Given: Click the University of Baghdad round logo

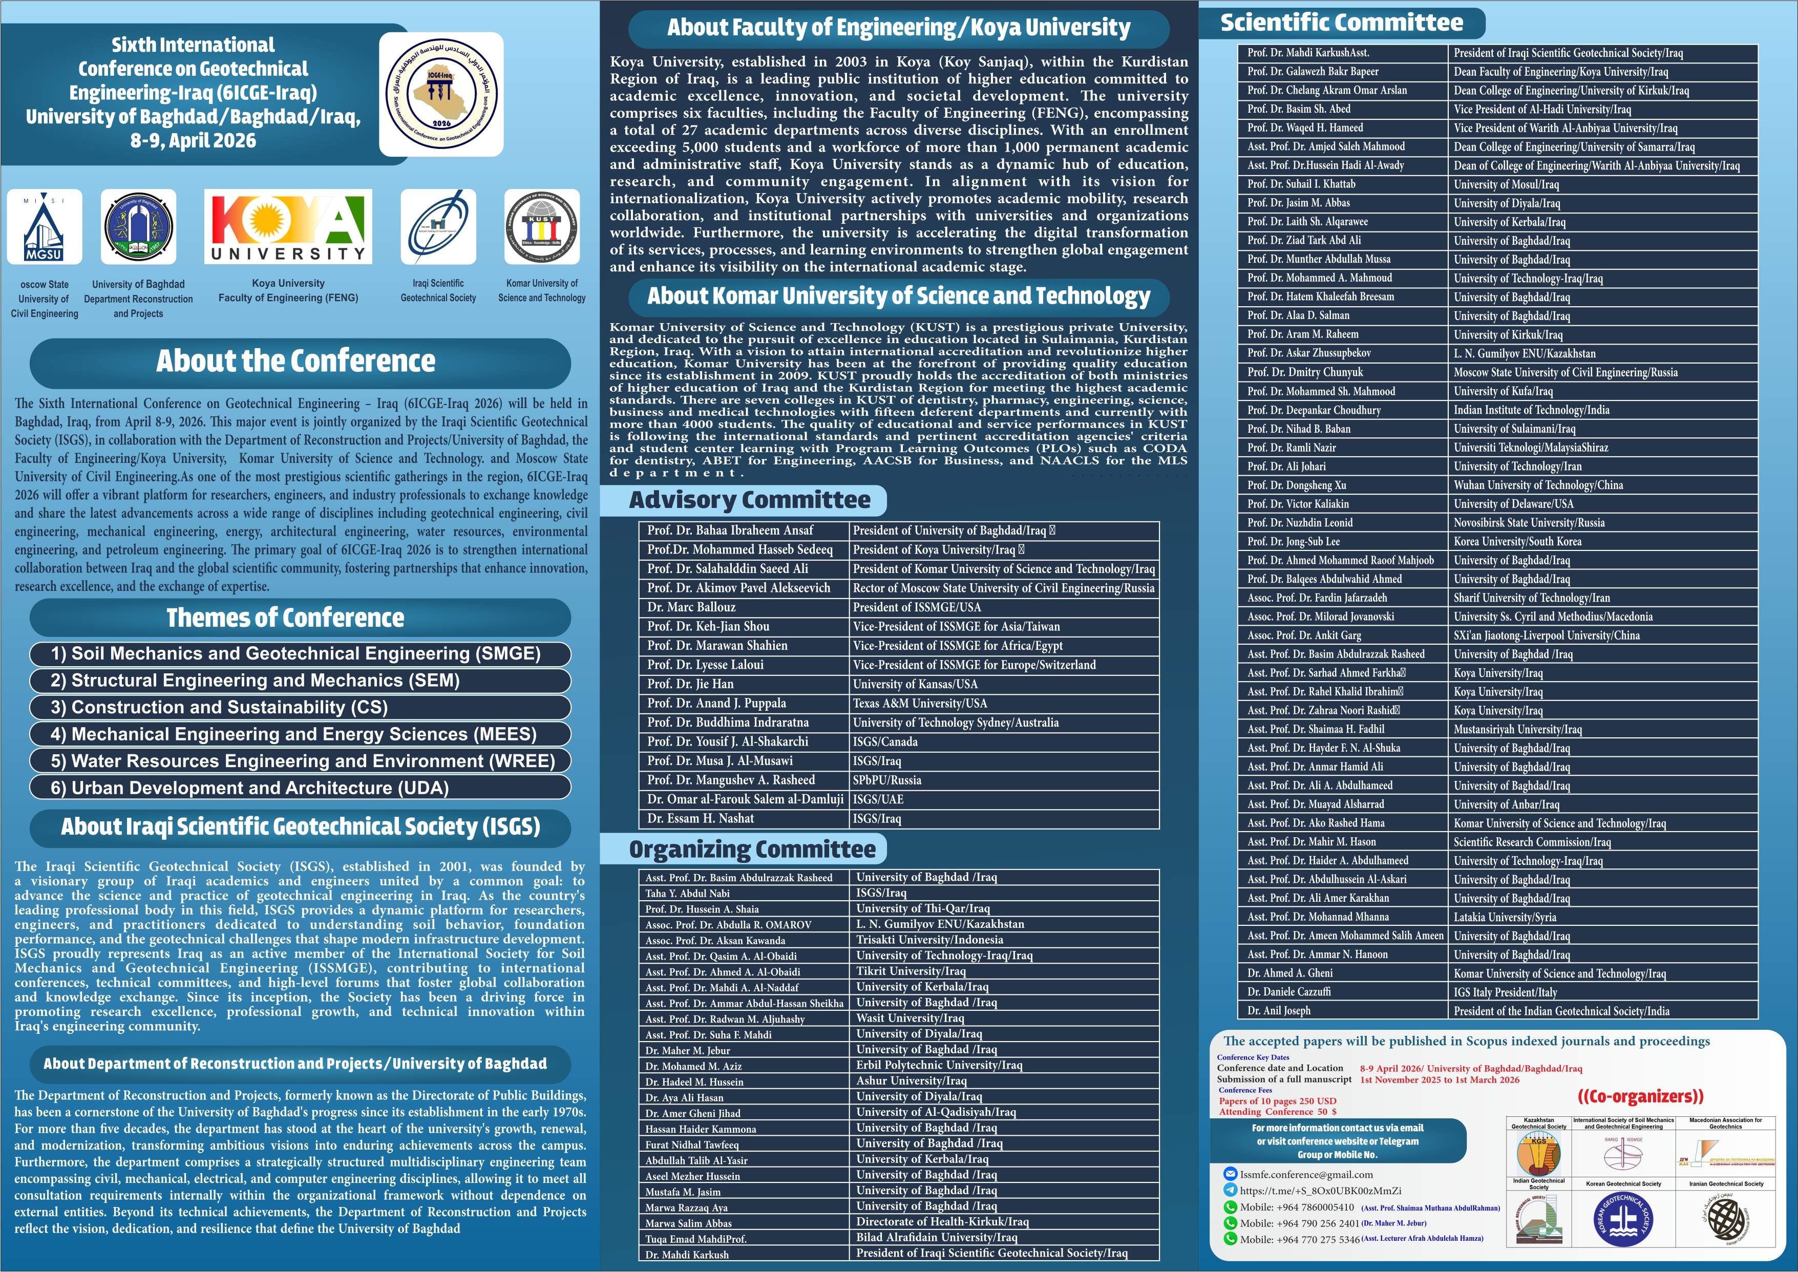Looking at the screenshot, I should pos(139,226).
